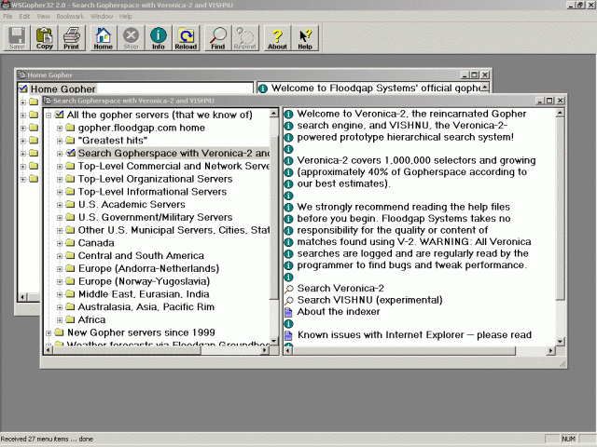Expand New Gopher servers since 1999

point(49,332)
